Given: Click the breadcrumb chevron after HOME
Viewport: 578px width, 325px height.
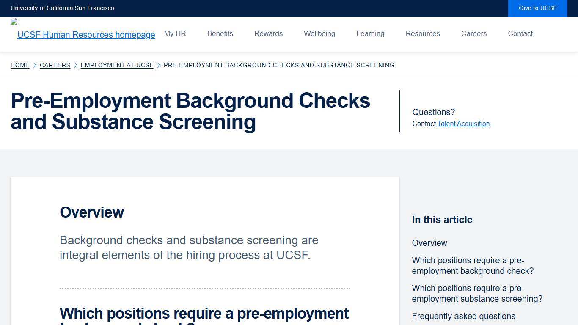Looking at the screenshot, I should 35,65.
